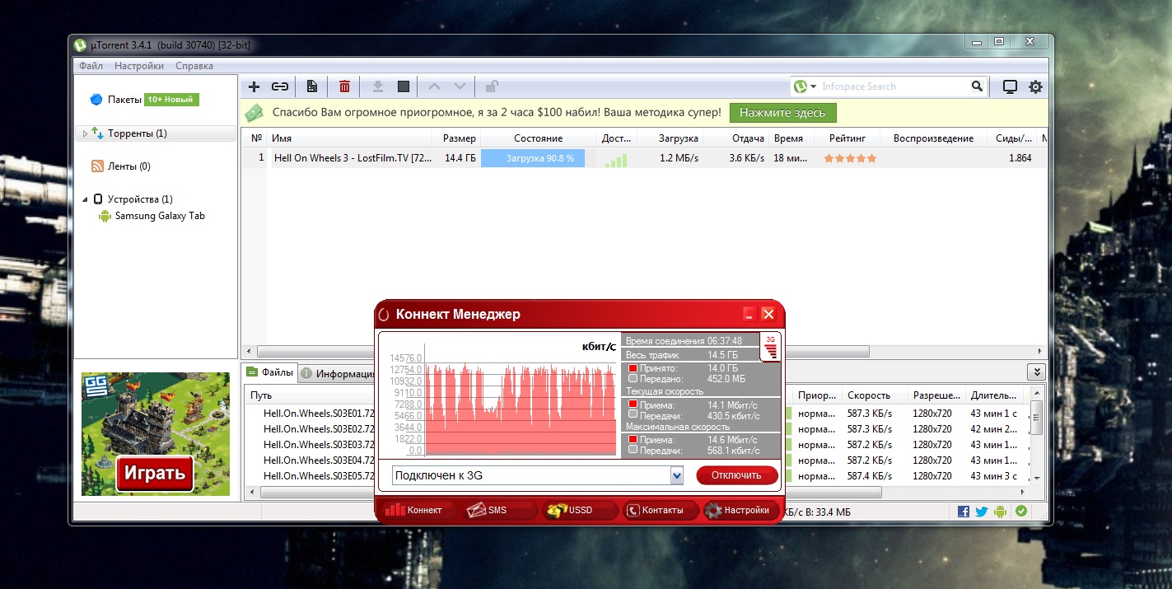Select Samsung Galaxy Tab device
This screenshot has width=1172, height=589.
(x=160, y=216)
